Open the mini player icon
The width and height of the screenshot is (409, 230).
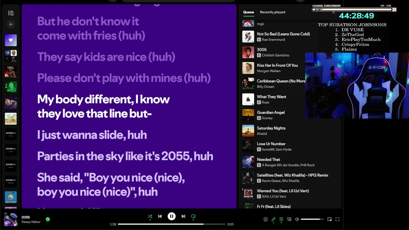[x=329, y=219]
